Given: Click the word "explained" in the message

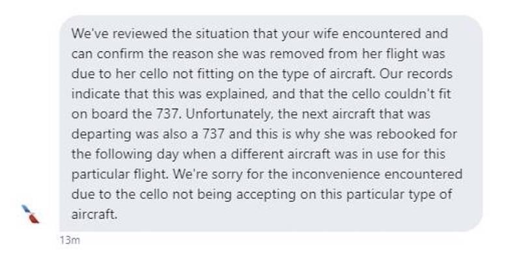Looking at the screenshot, I should tap(236, 94).
